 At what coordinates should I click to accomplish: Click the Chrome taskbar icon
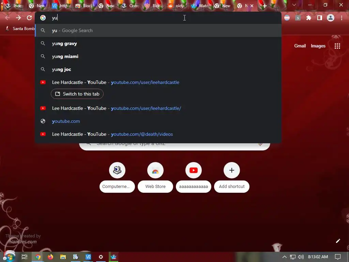click(x=38, y=257)
